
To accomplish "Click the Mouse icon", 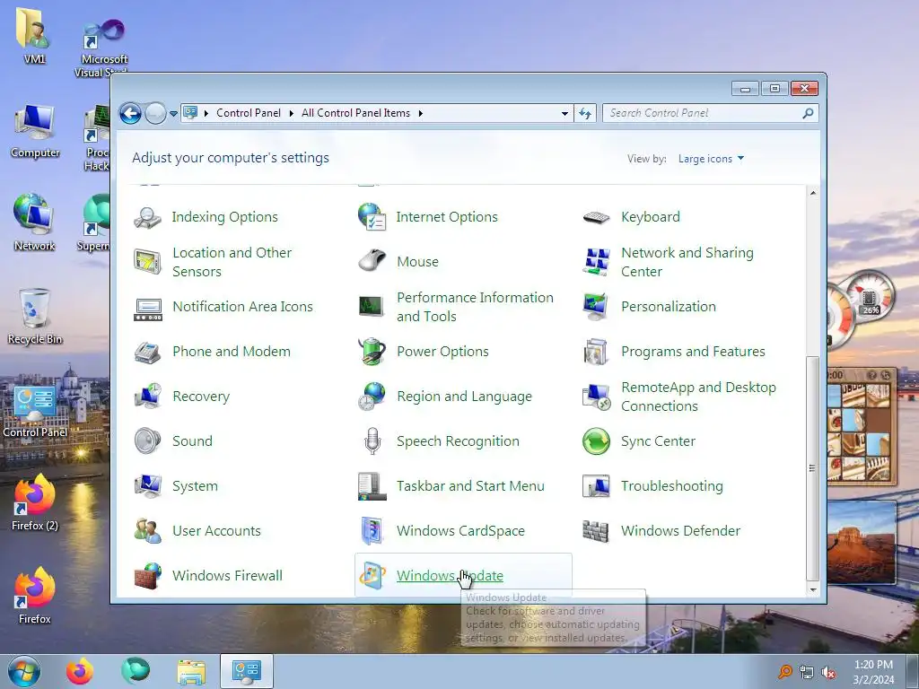I will (x=372, y=261).
